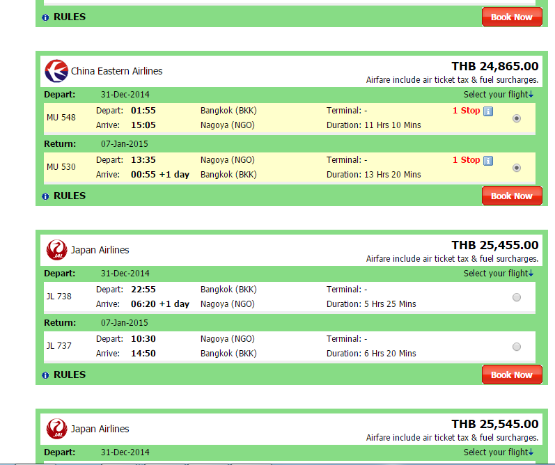
Task: Open stop info icon for MU 530
Action: (x=488, y=161)
